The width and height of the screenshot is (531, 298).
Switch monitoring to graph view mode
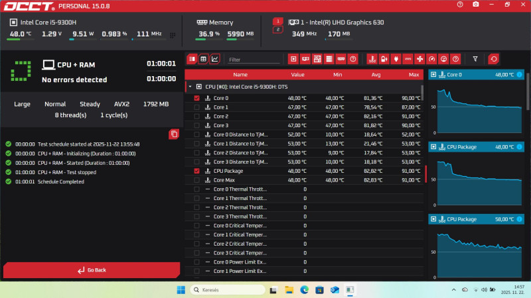tap(214, 59)
